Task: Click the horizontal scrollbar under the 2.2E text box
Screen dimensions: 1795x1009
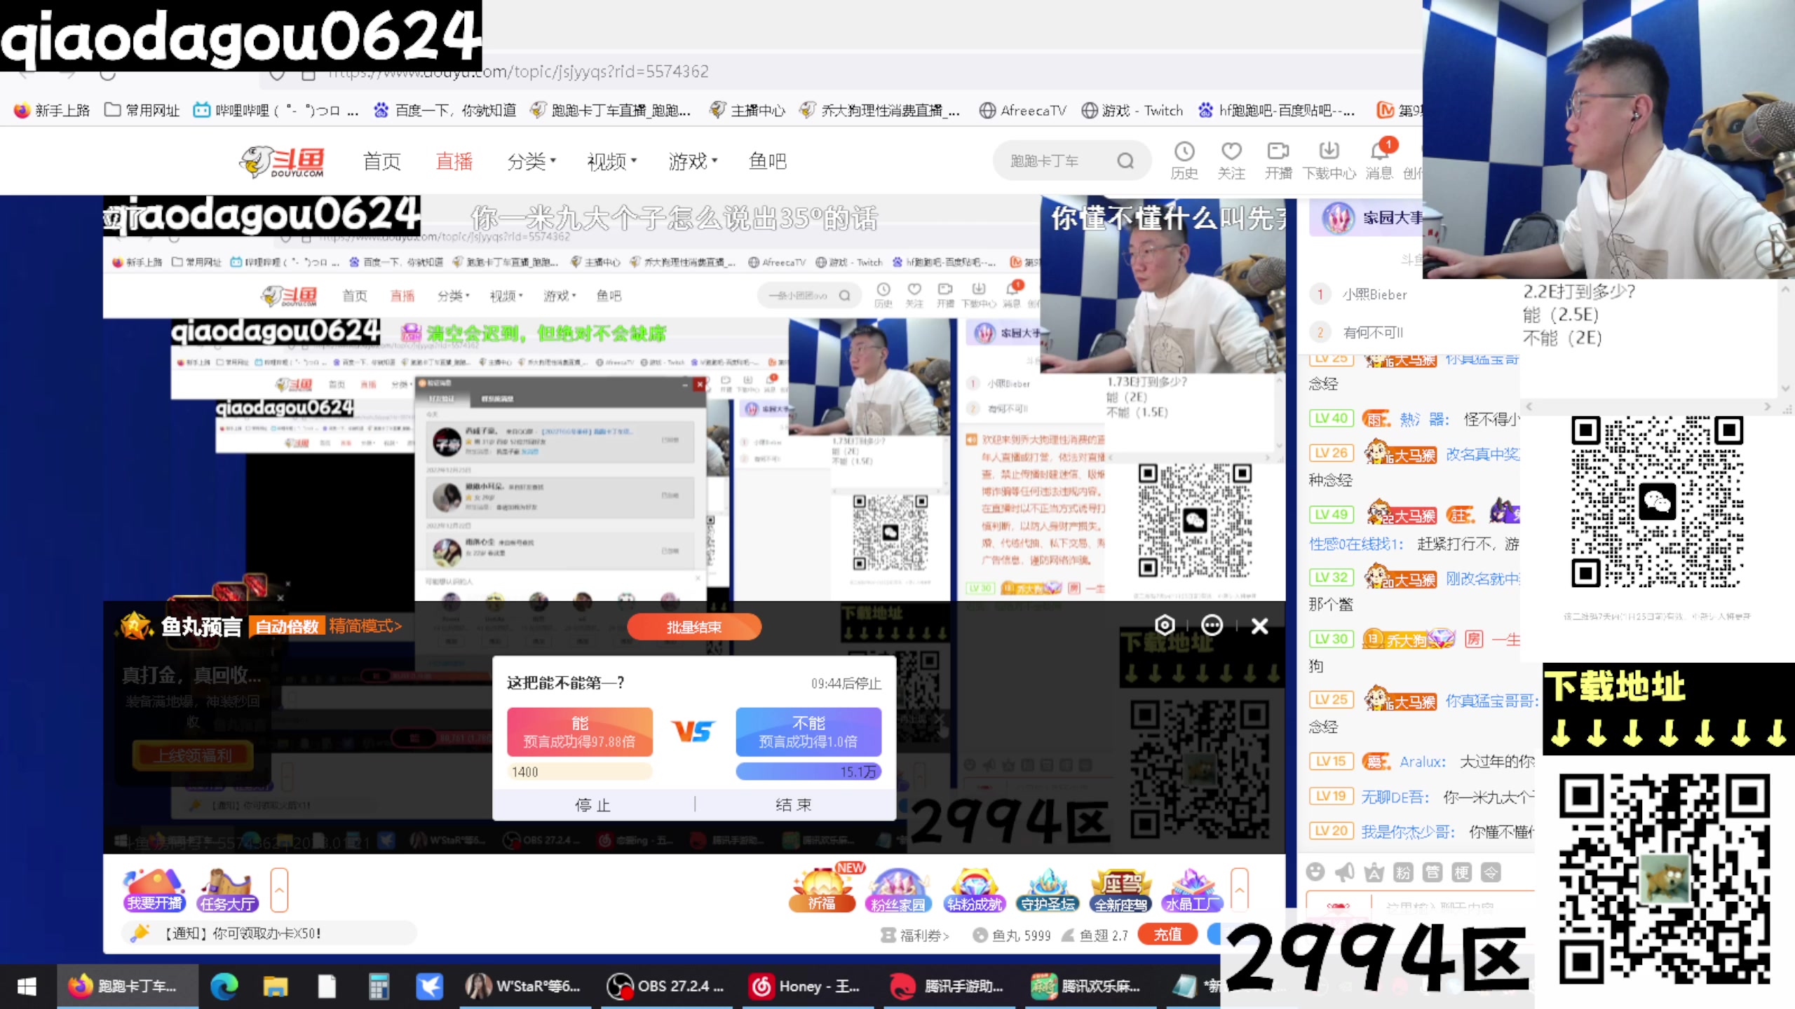Action: click(x=1648, y=406)
